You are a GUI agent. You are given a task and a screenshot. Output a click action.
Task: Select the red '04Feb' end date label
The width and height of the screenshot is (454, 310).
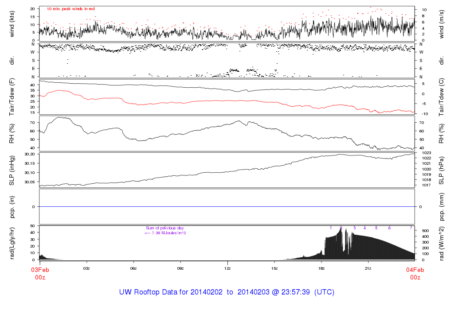tap(415, 270)
